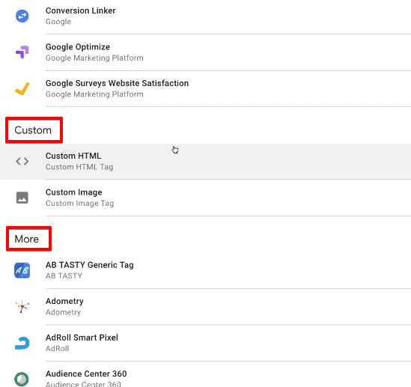Click the AdRoll vendor subtitle
Viewport: 411px width, 387px height.
pos(57,349)
